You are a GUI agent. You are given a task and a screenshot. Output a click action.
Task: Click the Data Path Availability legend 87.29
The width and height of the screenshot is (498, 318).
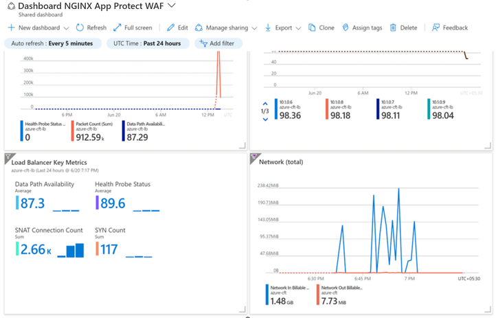click(137, 137)
